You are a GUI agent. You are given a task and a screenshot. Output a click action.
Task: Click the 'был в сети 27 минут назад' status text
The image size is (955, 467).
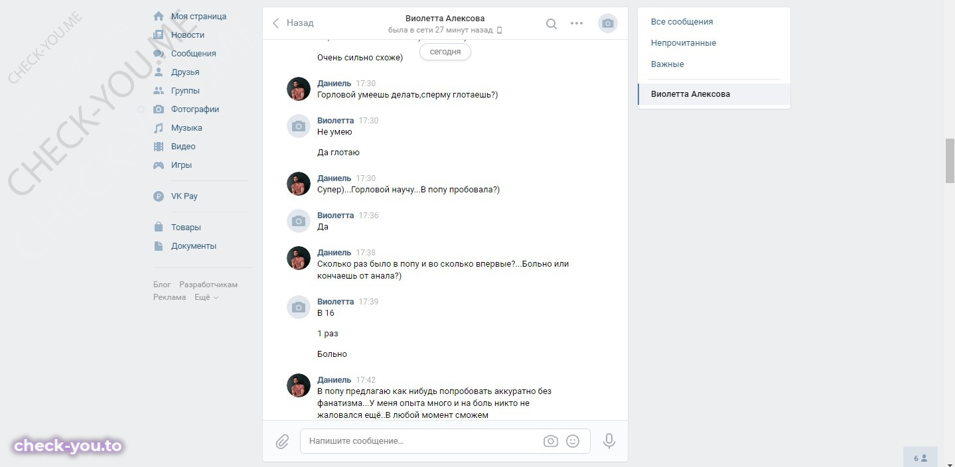point(441,30)
